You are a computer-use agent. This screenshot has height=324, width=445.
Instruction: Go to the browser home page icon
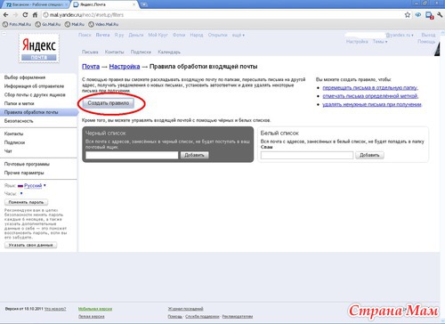[35, 15]
